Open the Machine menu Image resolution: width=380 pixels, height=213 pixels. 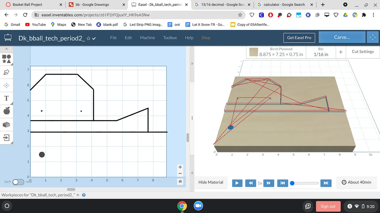point(148,38)
